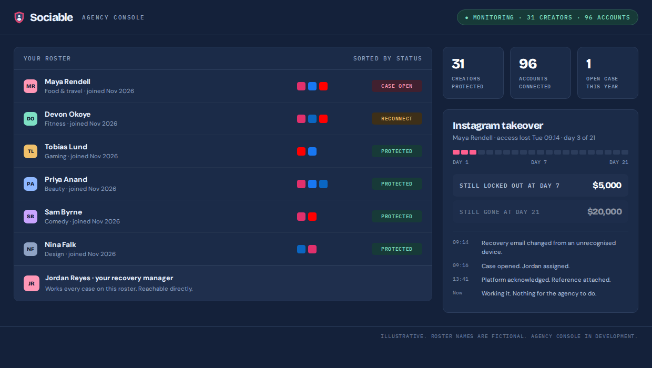Click the $20,000 amount
Screen dimensions: 652x368
tap(605, 212)
